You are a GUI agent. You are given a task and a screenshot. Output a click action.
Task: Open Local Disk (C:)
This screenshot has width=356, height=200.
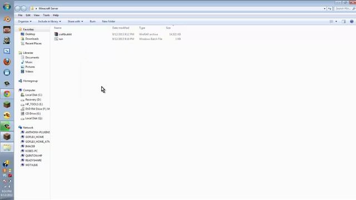click(33, 95)
